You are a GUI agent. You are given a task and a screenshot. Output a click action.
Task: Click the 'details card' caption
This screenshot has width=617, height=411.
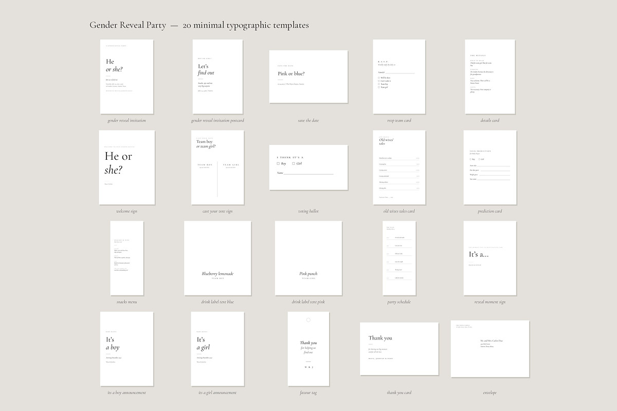point(490,121)
